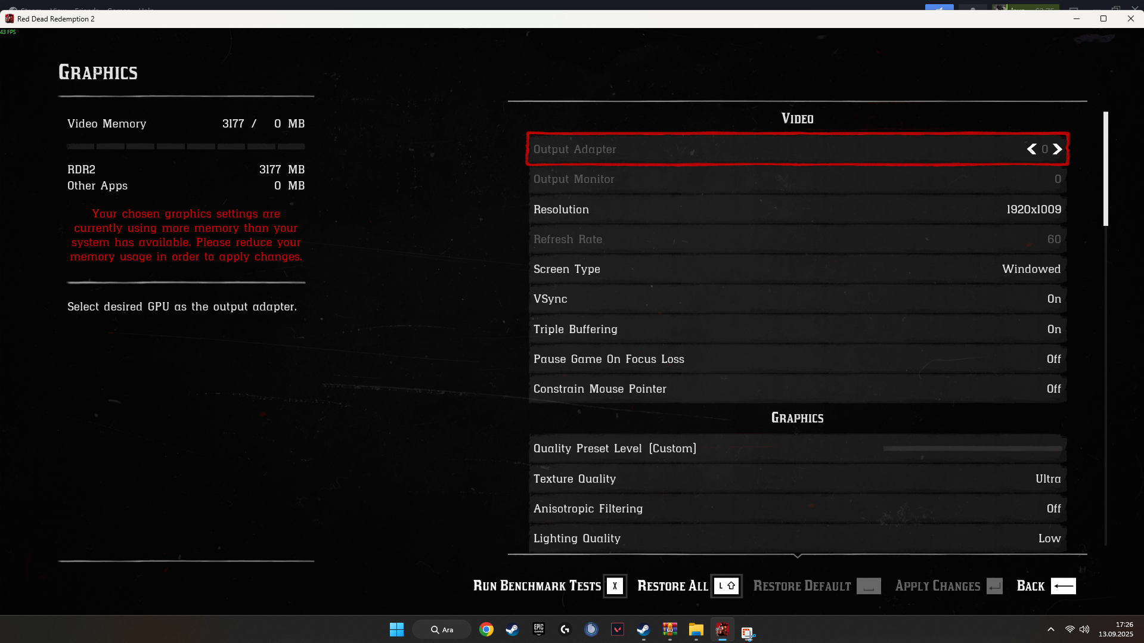Launch Valorant from the taskbar
This screenshot has width=1144, height=643.
(x=618, y=630)
